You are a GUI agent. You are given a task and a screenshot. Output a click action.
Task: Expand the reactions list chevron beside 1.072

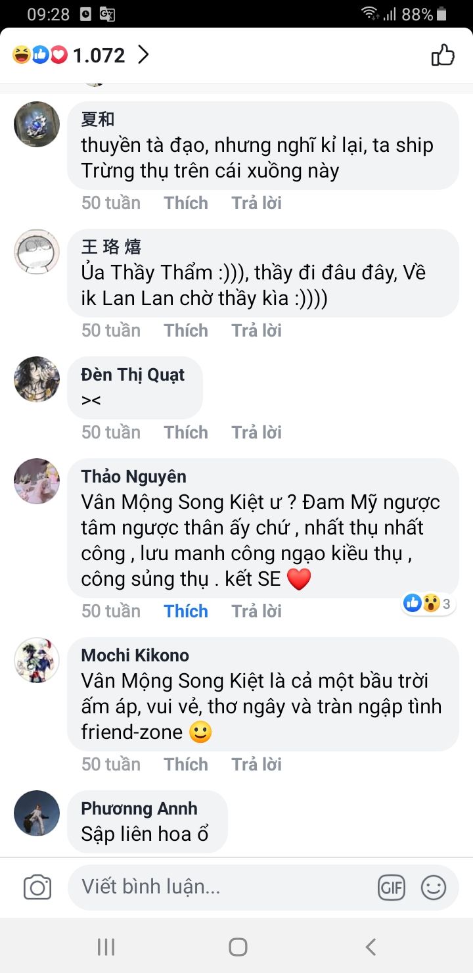tap(143, 55)
